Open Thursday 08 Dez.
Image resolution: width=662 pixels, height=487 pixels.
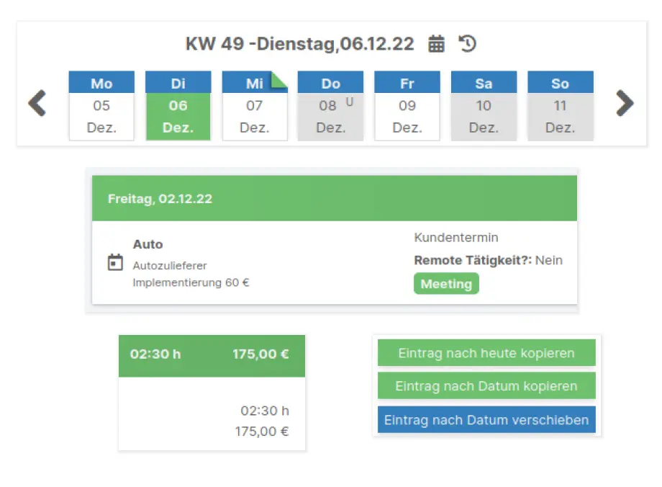pyautogui.click(x=330, y=115)
